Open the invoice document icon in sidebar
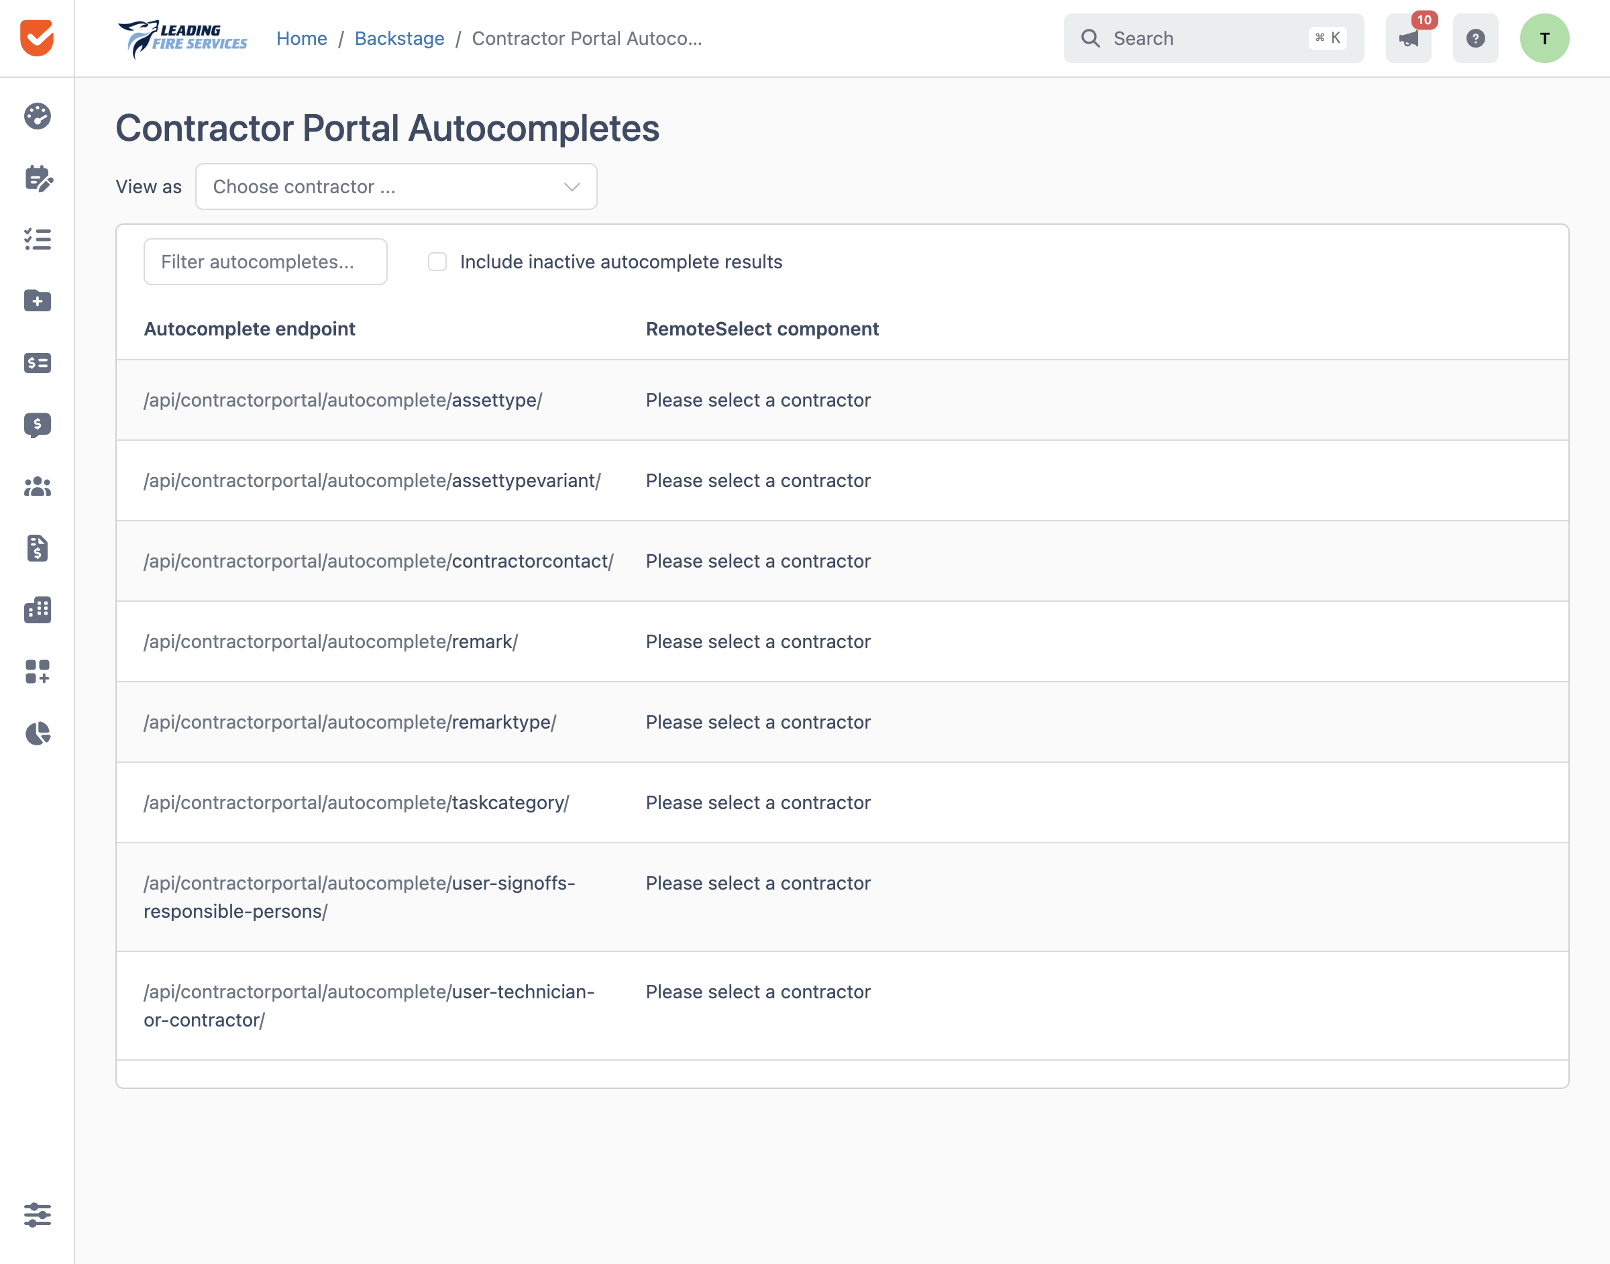 click(37, 548)
